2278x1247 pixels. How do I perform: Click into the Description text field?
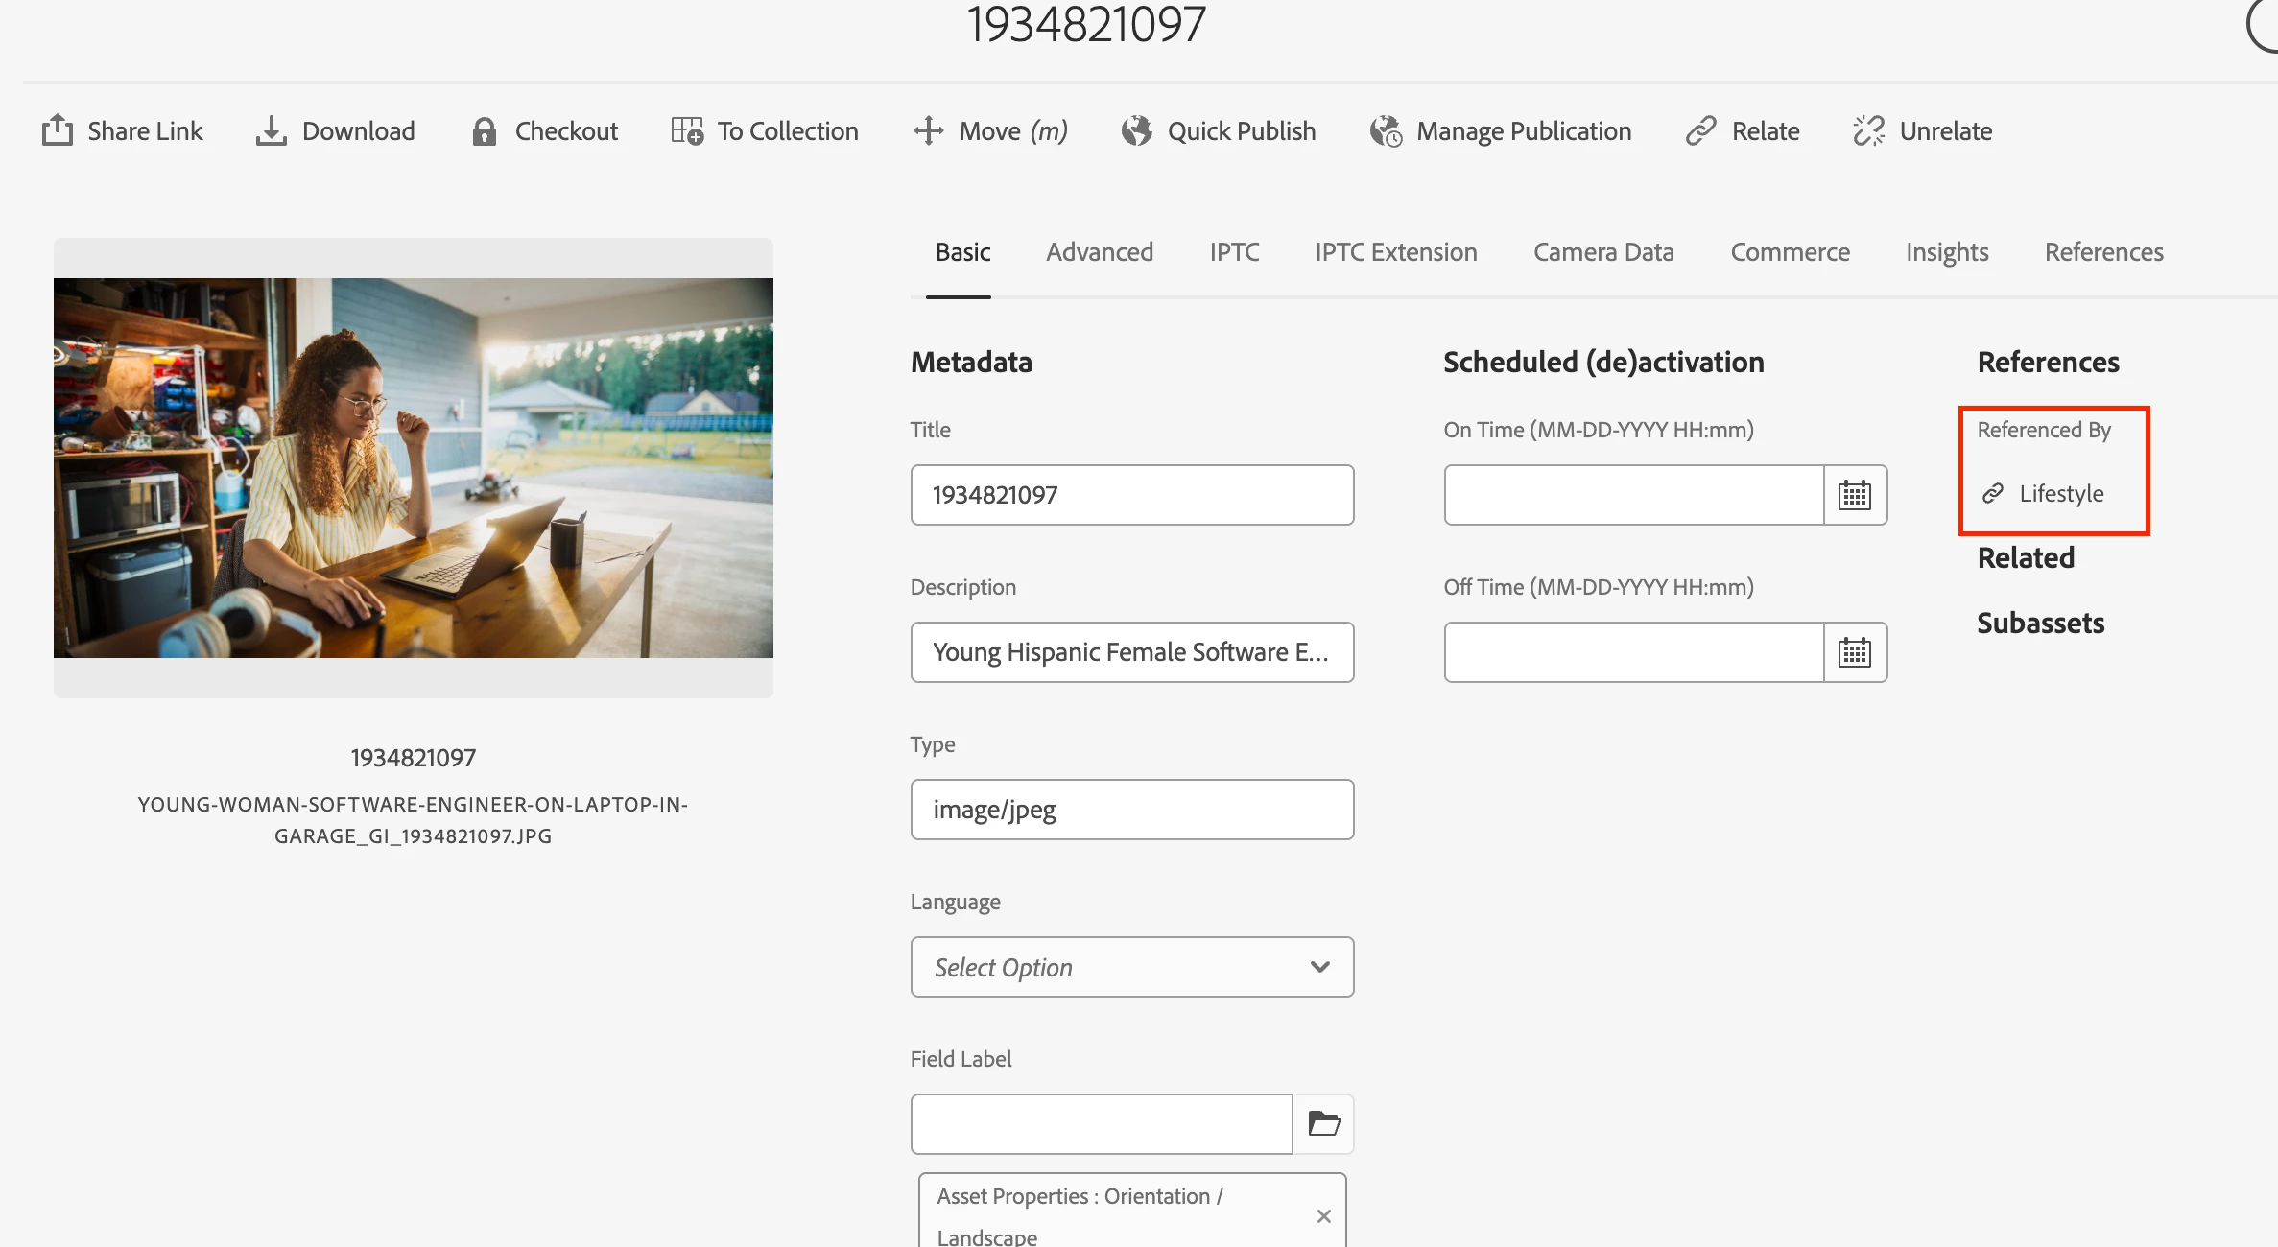click(1131, 652)
